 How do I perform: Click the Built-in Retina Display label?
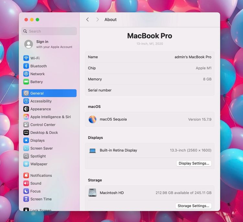pyautogui.click(x=118, y=150)
